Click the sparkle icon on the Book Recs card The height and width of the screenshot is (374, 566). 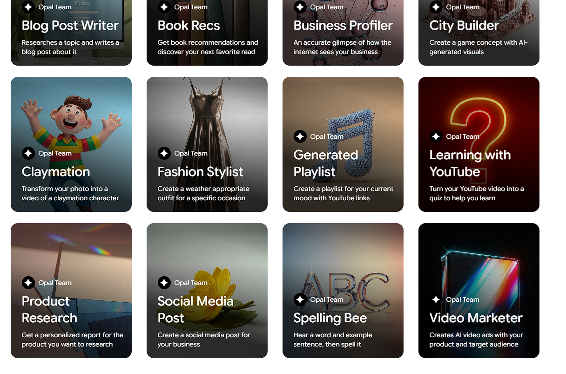tap(164, 7)
